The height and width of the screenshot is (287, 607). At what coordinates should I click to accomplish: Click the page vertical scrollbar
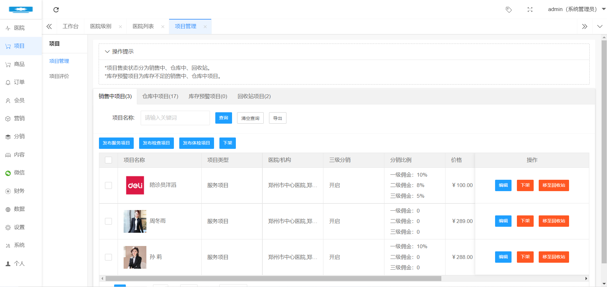(x=604, y=151)
